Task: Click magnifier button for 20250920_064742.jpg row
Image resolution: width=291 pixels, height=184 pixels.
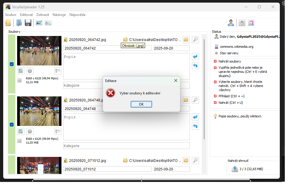Action: pyautogui.click(x=195, y=40)
